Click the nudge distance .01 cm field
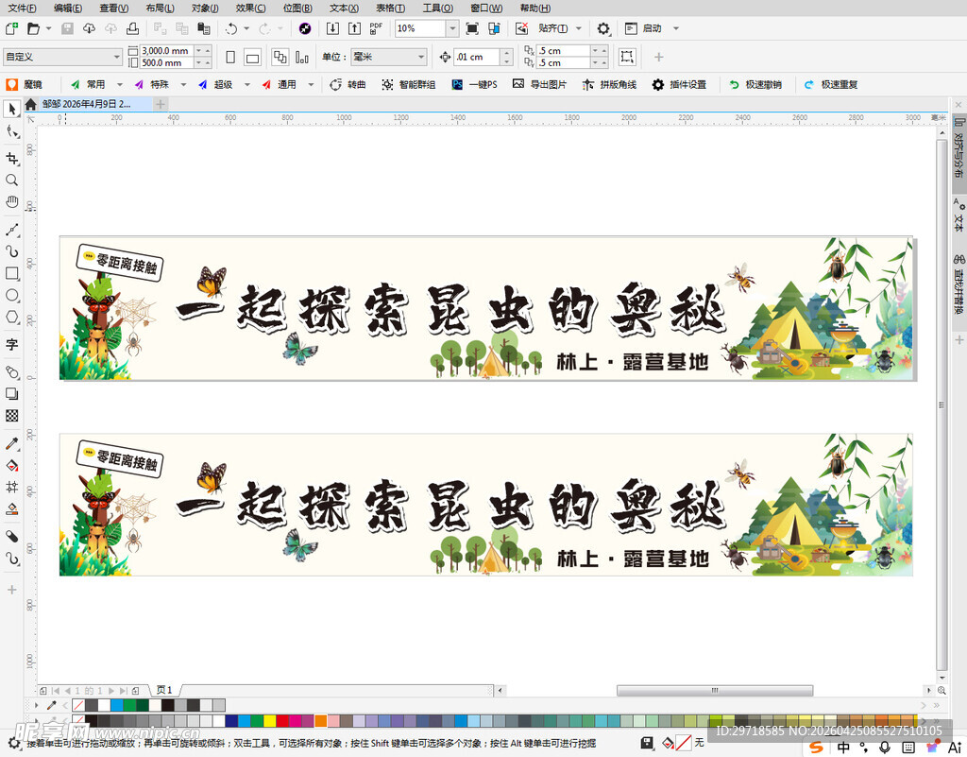This screenshot has width=967, height=757. 476,57
